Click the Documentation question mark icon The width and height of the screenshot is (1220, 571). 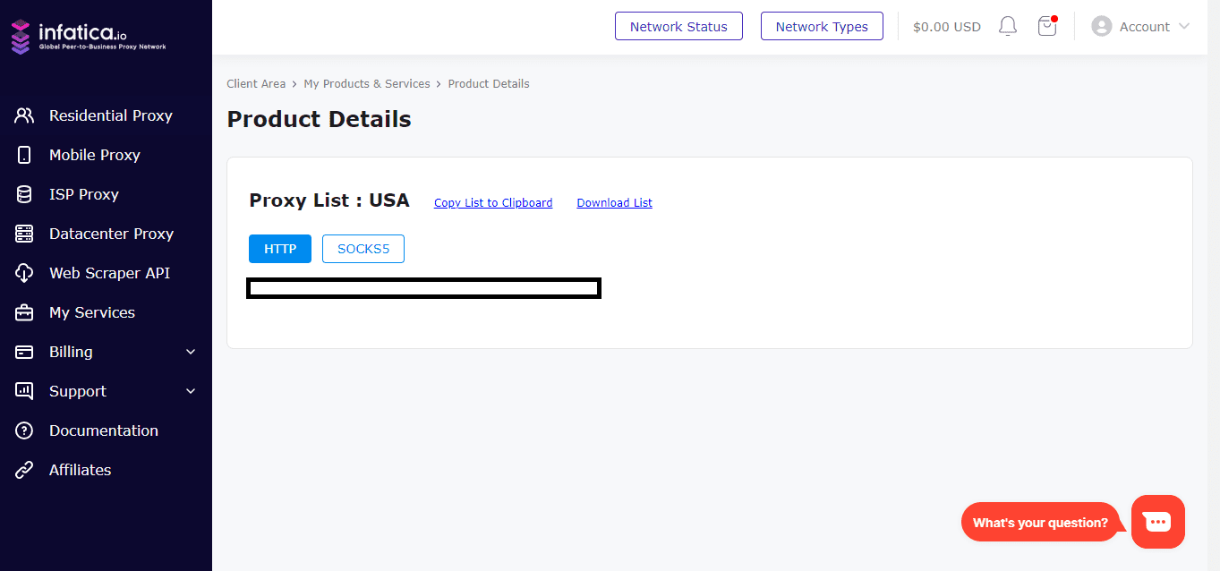pyautogui.click(x=24, y=430)
